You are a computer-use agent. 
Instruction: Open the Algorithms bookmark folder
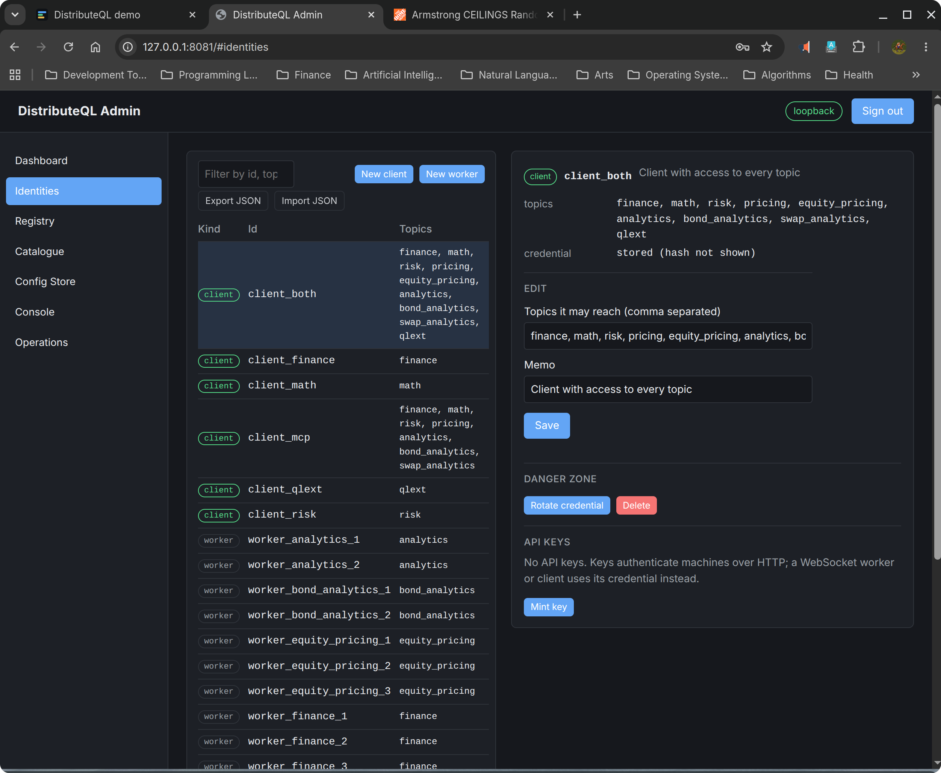coord(778,75)
